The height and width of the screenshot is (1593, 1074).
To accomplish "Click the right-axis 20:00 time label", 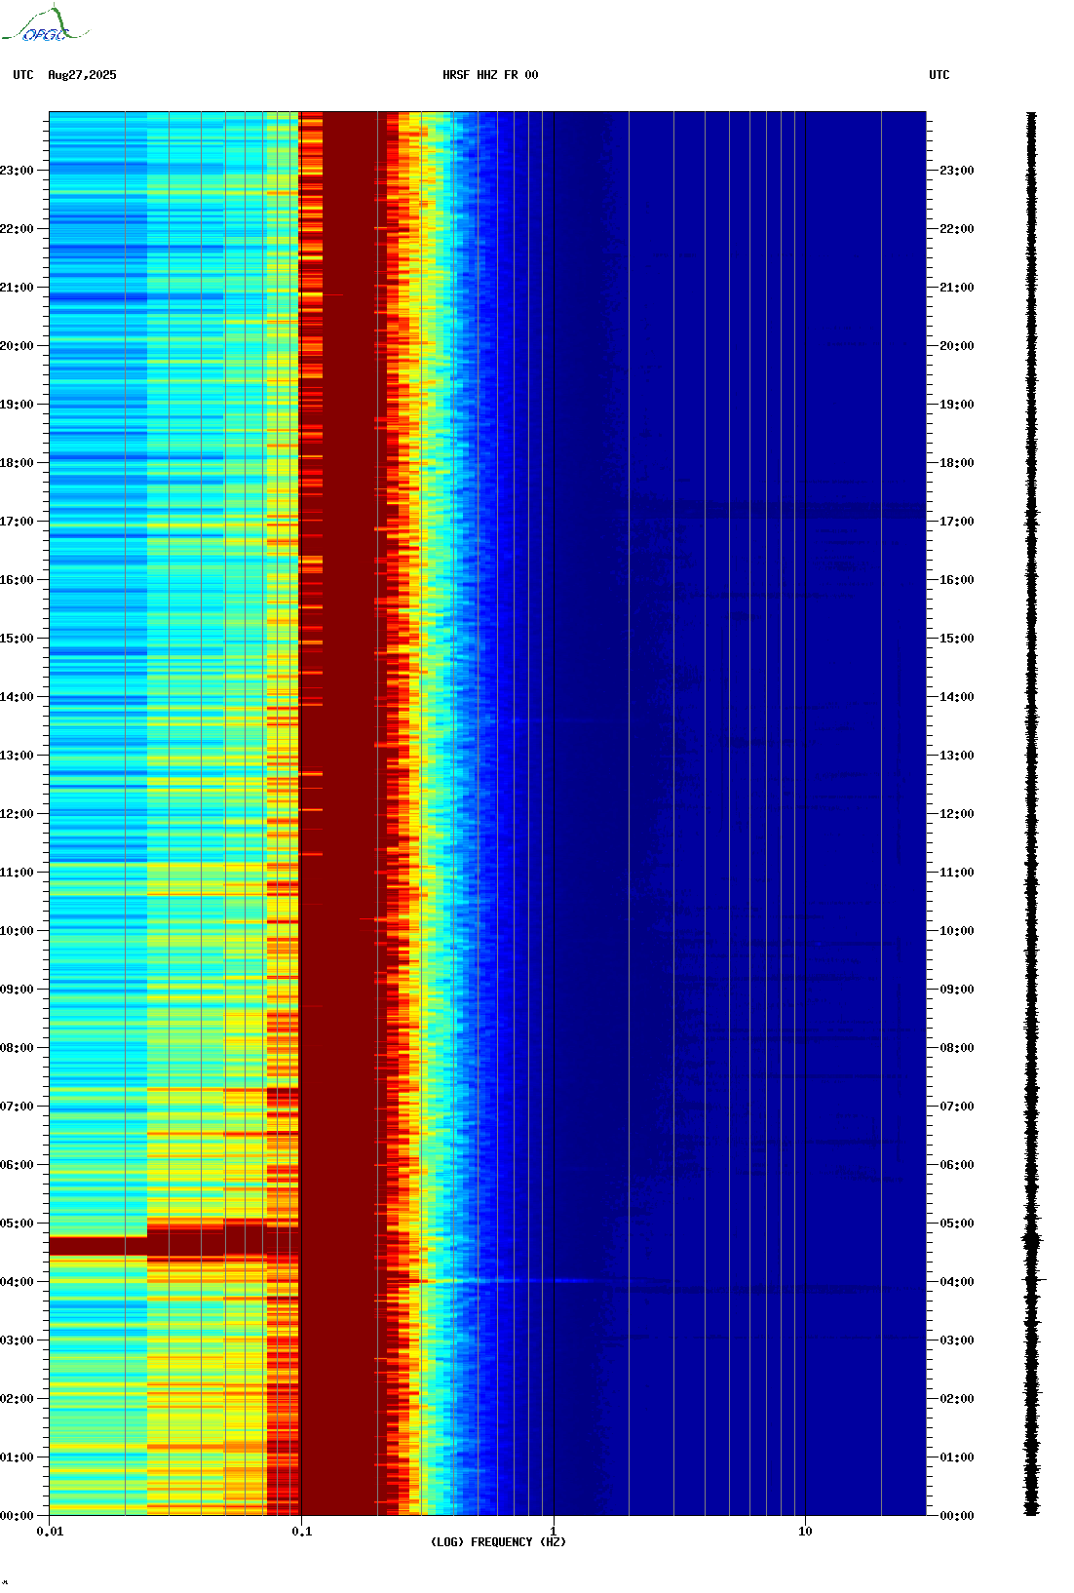I will 957,346.
